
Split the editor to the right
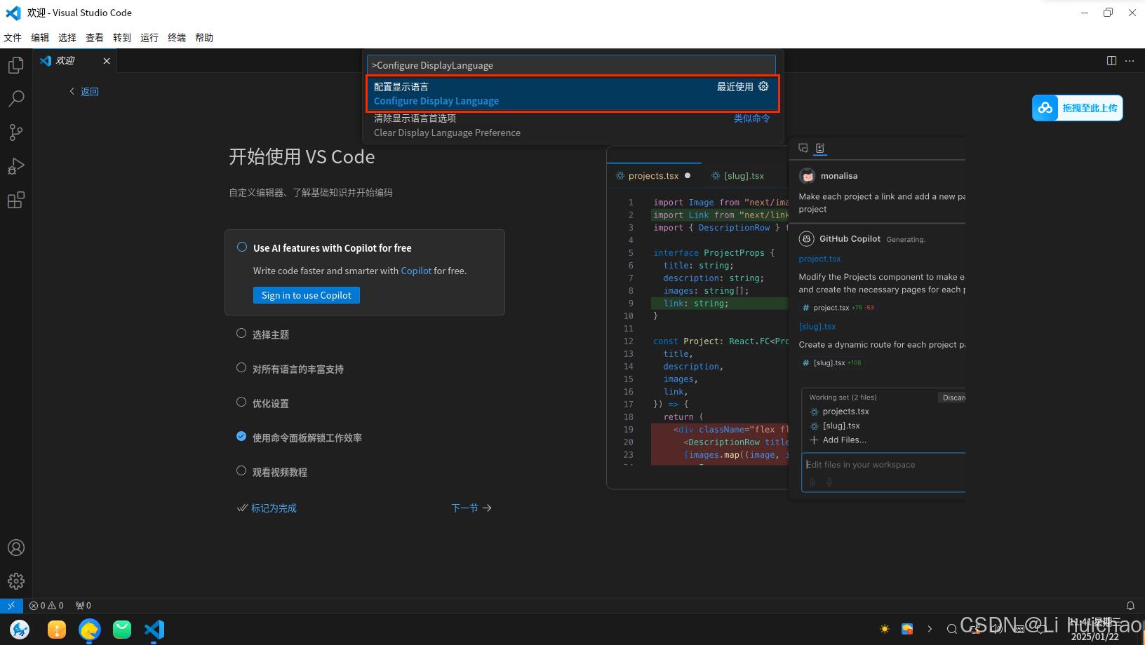tap(1111, 61)
